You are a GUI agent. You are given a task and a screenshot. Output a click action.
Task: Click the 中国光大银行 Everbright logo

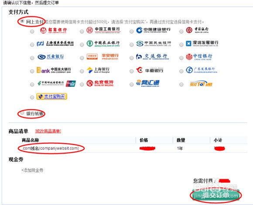pos(54,70)
